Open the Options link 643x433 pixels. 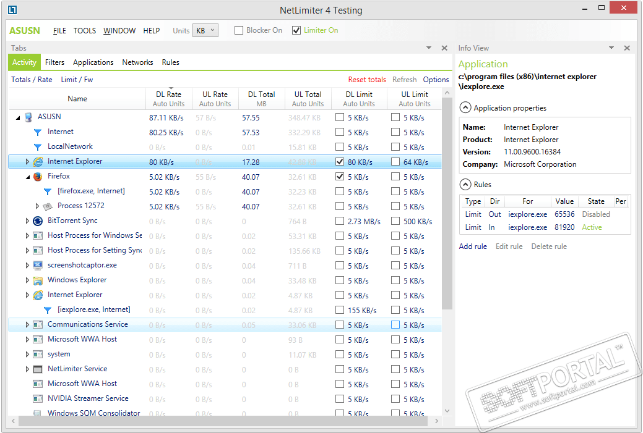click(x=436, y=80)
